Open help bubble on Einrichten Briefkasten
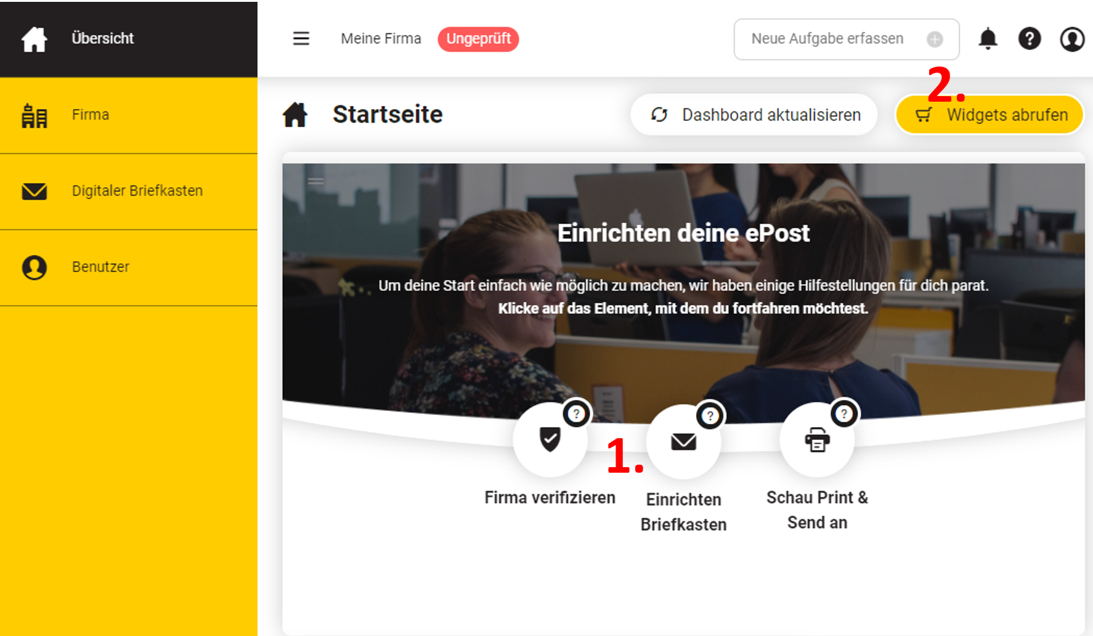Viewport: 1093px width, 636px height. (710, 416)
